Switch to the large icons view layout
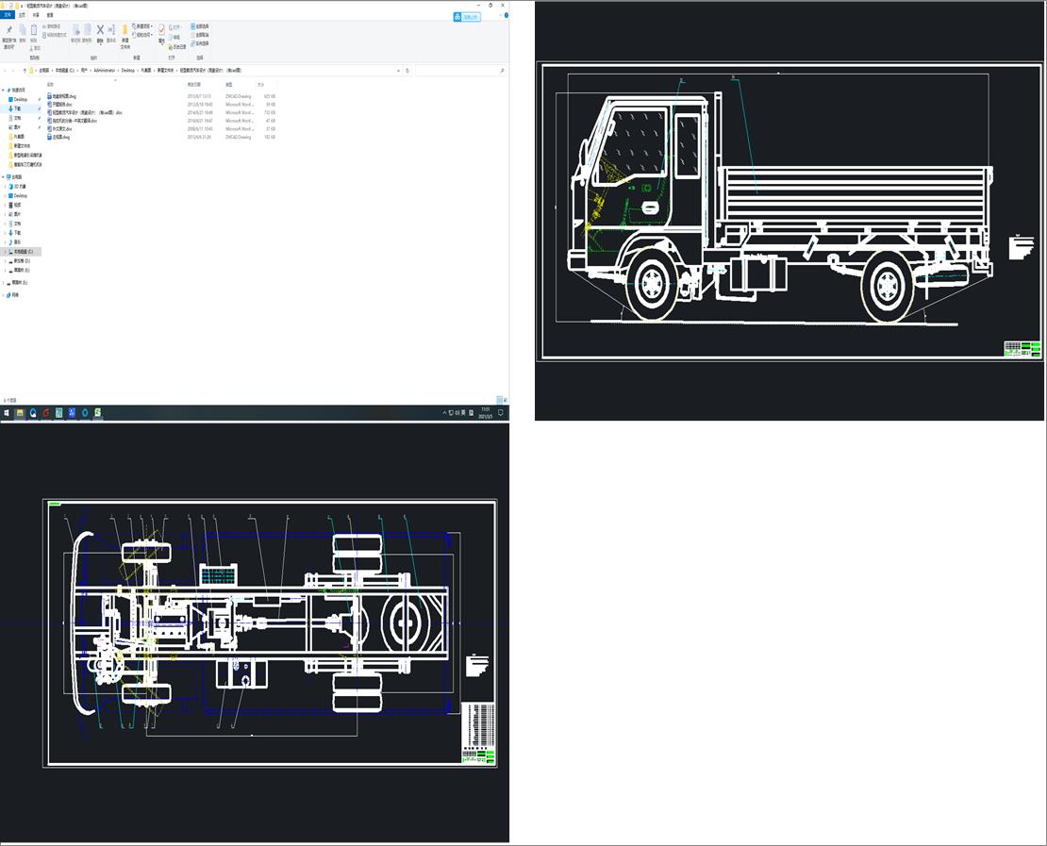This screenshot has height=846, width=1047. [x=505, y=401]
